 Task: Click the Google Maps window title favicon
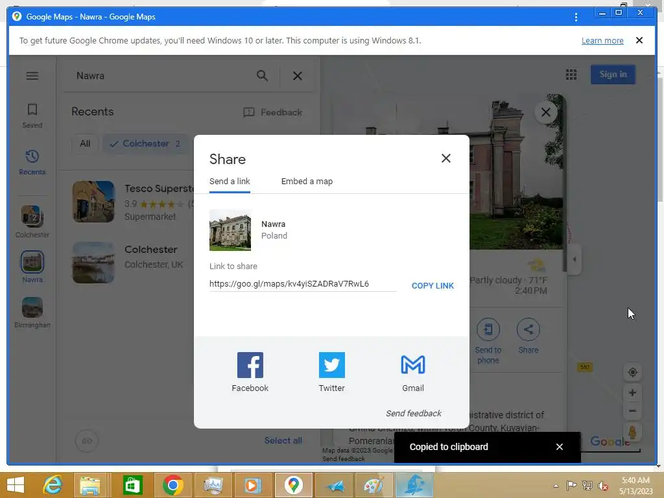pos(17,16)
